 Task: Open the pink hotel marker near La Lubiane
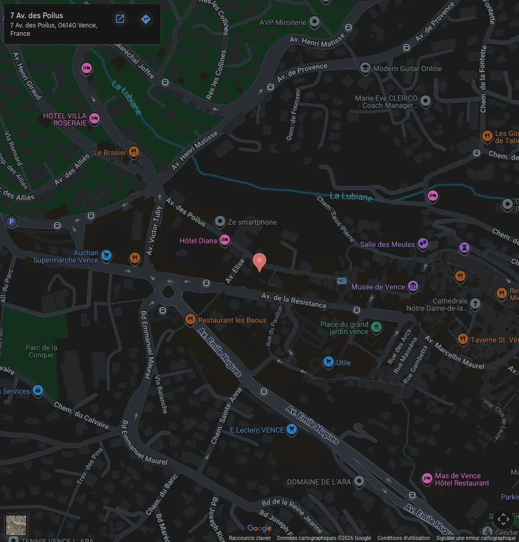432,196
